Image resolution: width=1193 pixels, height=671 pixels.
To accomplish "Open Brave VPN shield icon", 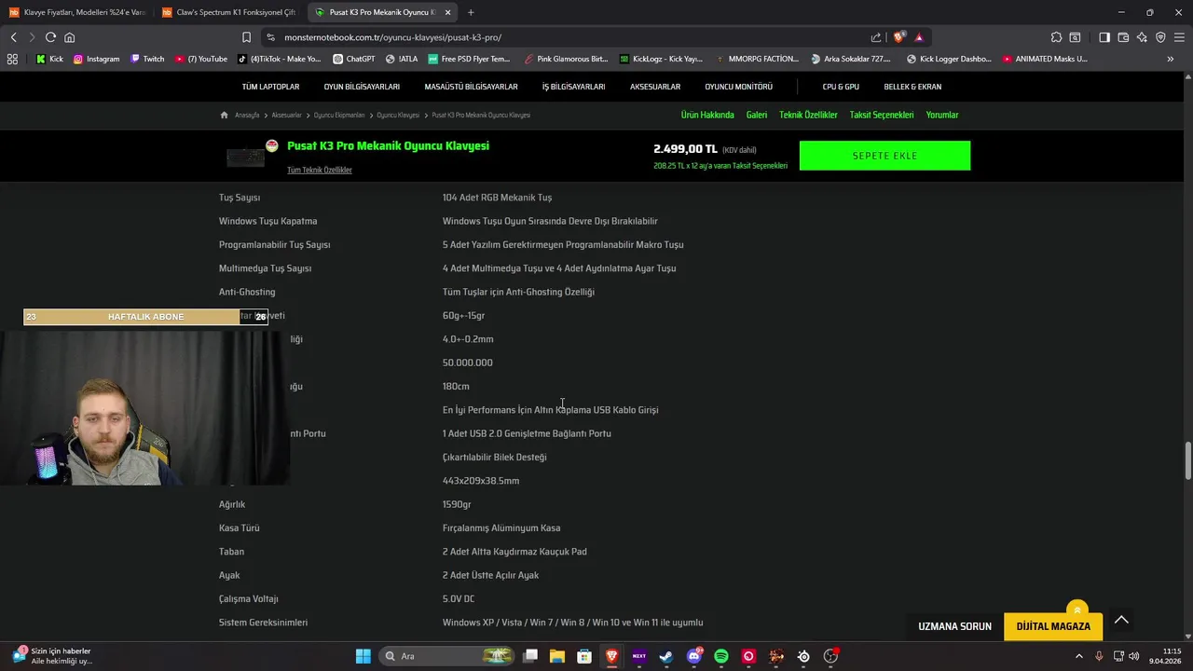I will [x=1160, y=37].
